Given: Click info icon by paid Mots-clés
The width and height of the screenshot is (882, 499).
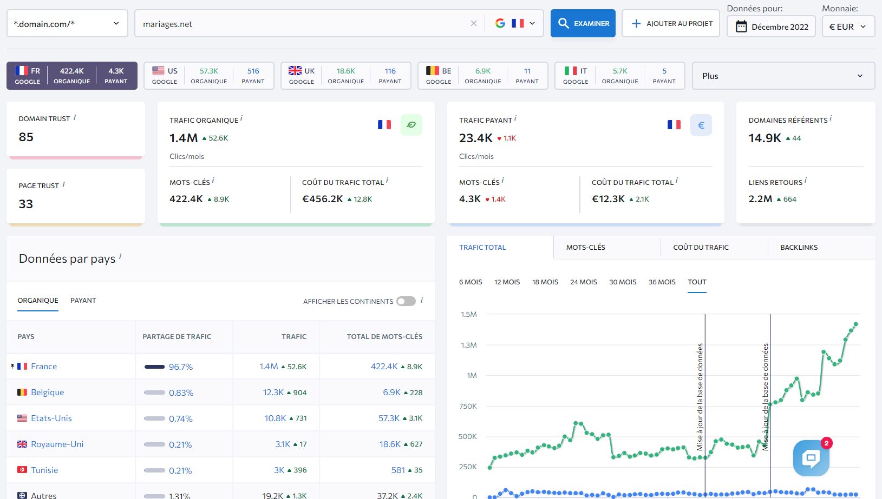Looking at the screenshot, I should pos(503,181).
